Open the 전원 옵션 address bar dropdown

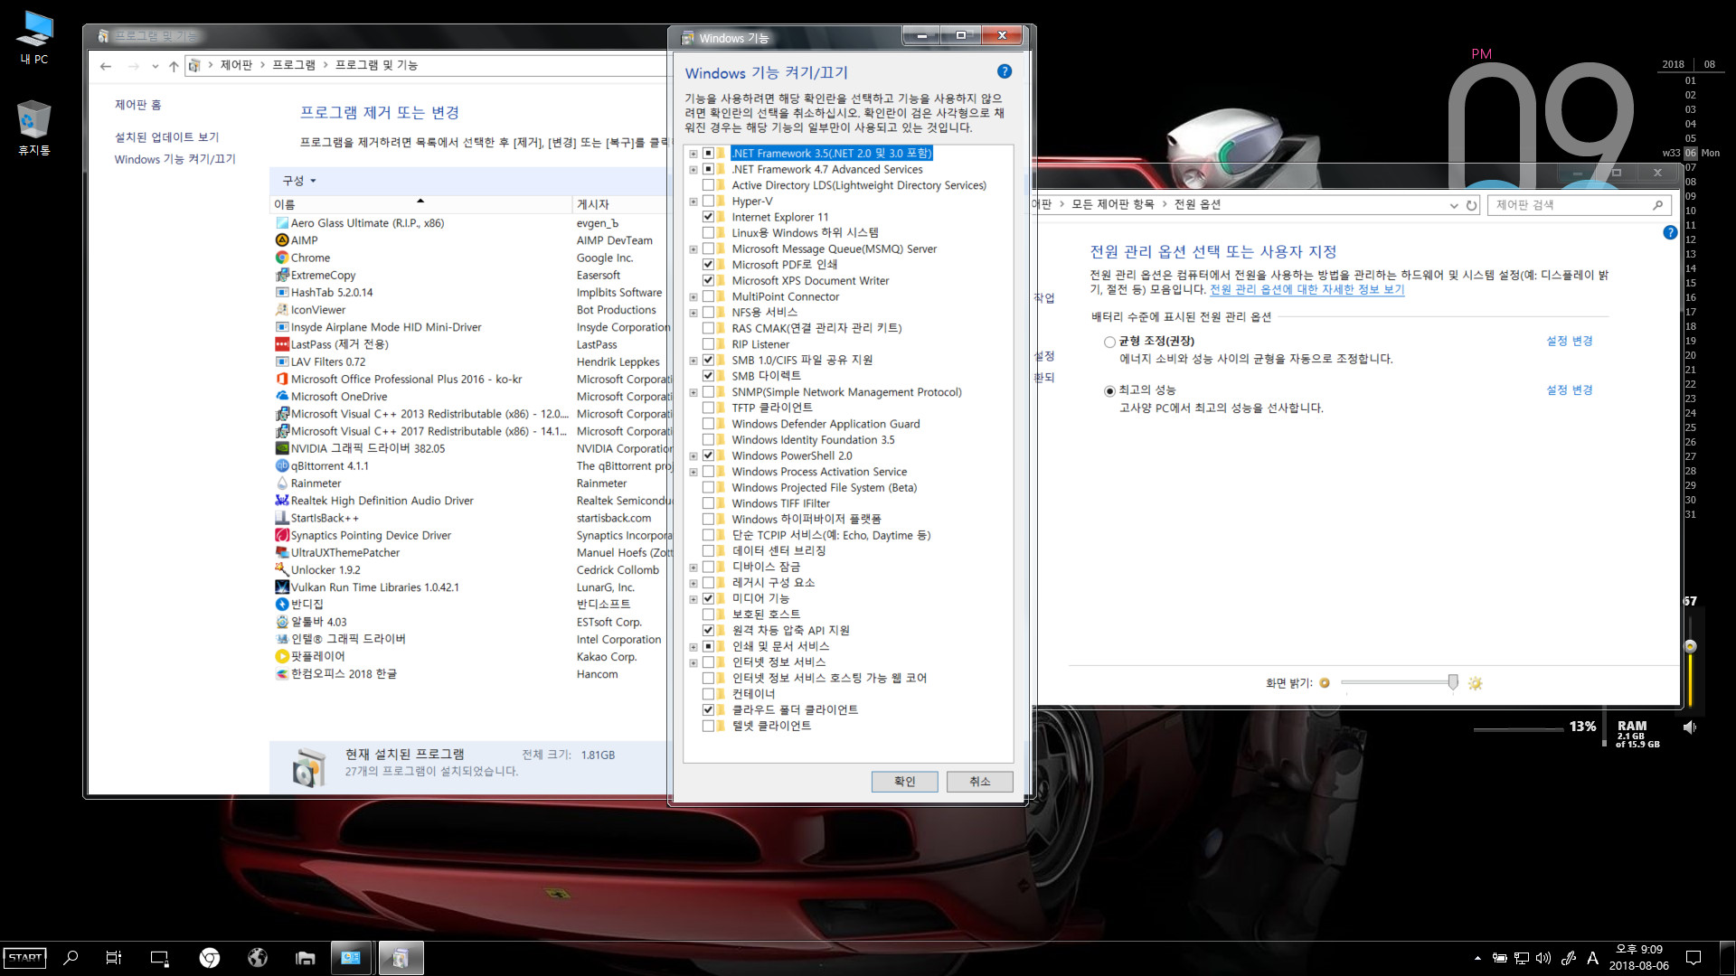pos(1454,205)
